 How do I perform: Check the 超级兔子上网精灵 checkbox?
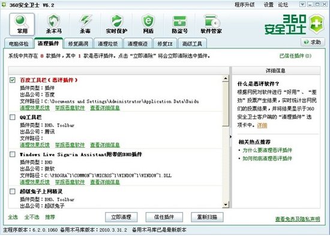(13, 191)
